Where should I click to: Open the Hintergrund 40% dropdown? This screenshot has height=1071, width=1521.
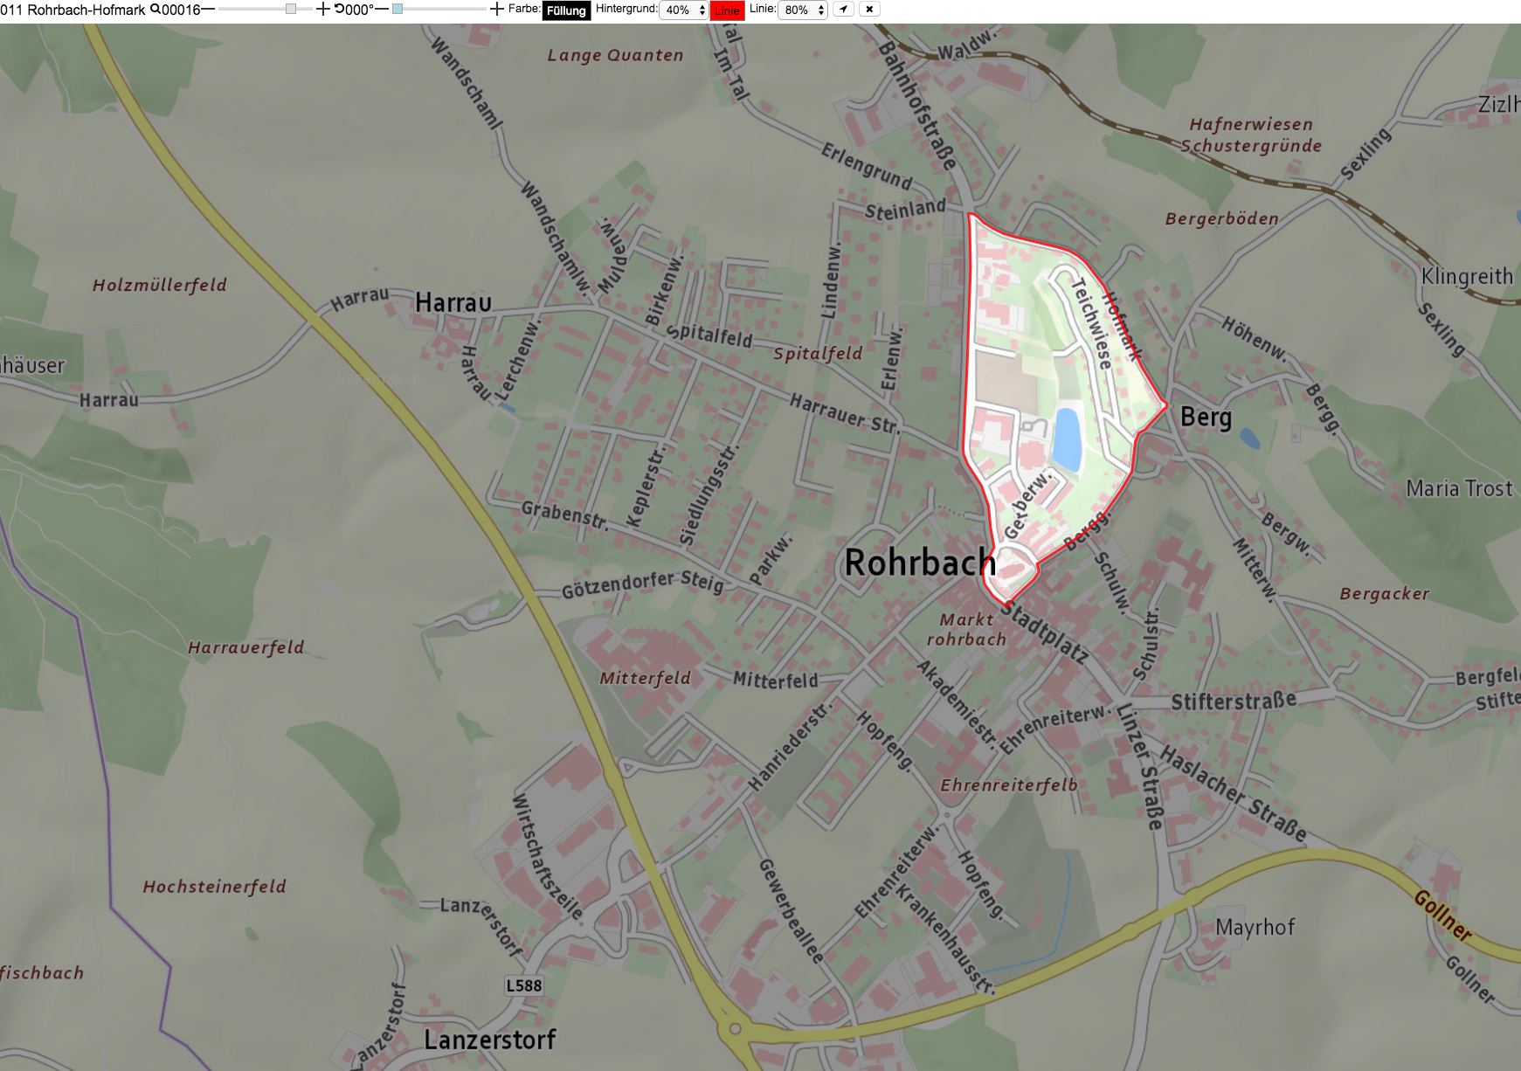click(683, 10)
